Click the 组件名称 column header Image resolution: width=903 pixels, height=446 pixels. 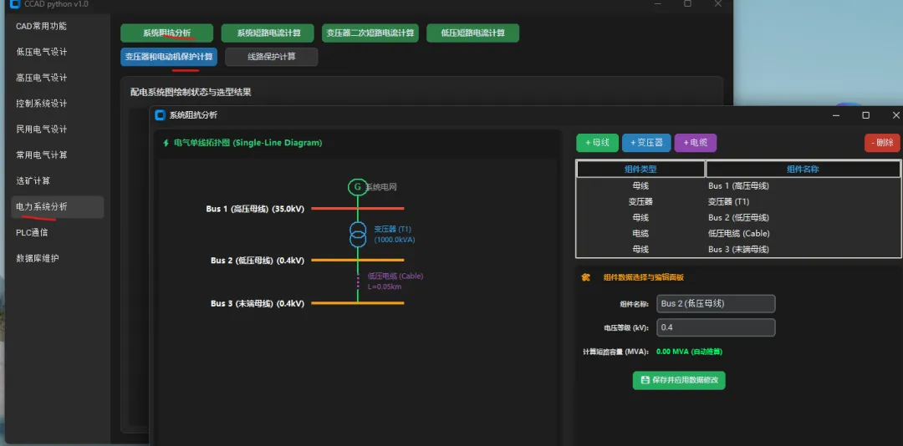point(803,170)
